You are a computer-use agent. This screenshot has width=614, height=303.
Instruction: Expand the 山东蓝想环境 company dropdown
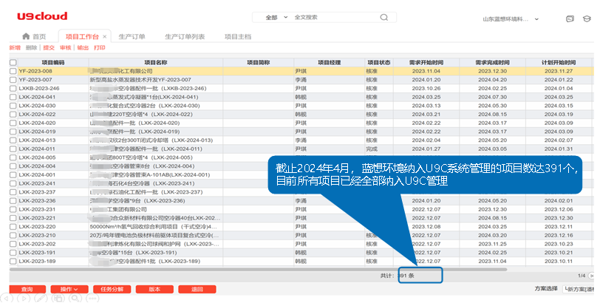coord(511,18)
